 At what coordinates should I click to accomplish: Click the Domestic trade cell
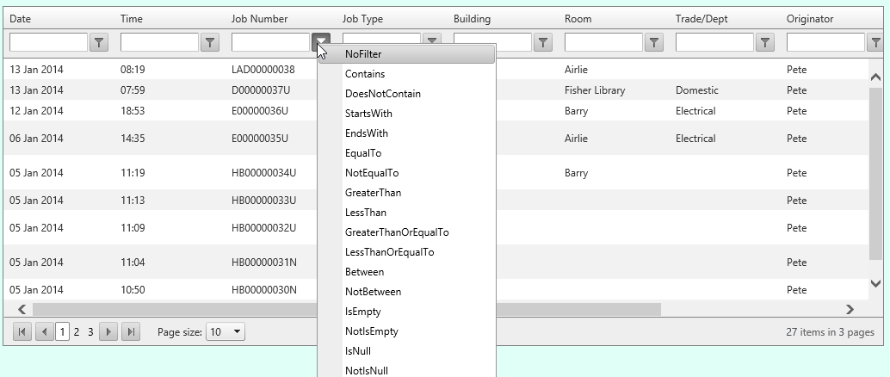697,90
